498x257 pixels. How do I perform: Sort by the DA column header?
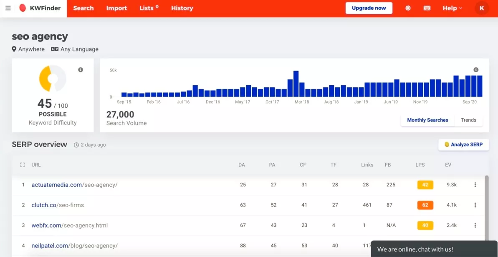pyautogui.click(x=242, y=165)
